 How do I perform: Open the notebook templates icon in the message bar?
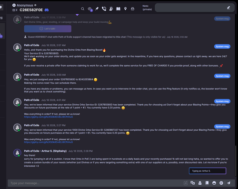(207, 183)
